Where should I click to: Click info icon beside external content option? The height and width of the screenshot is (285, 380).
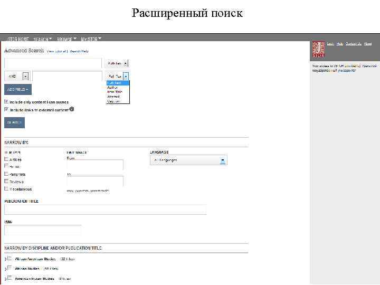point(72,109)
